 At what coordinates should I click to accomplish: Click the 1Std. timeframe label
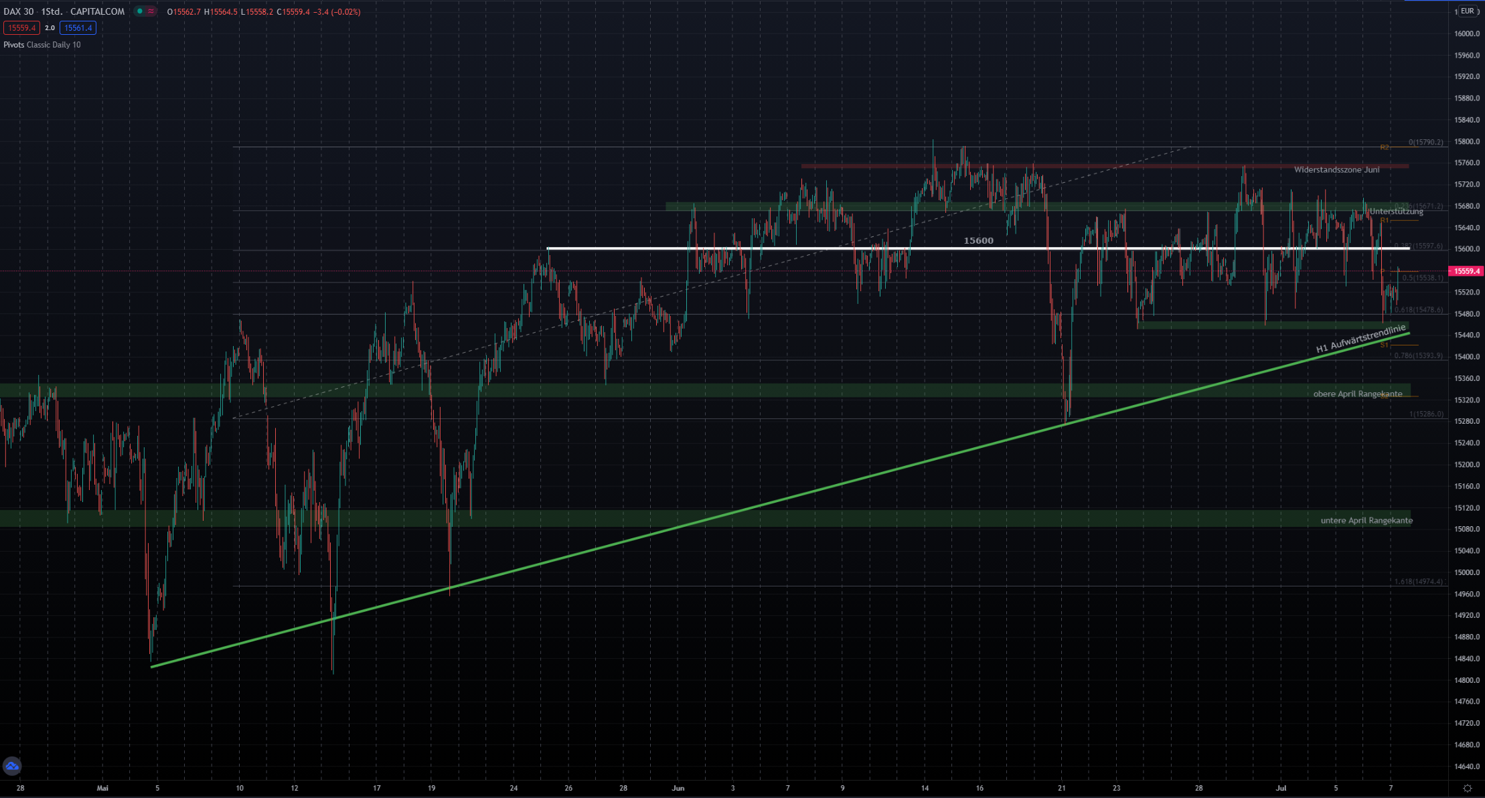pyautogui.click(x=52, y=11)
